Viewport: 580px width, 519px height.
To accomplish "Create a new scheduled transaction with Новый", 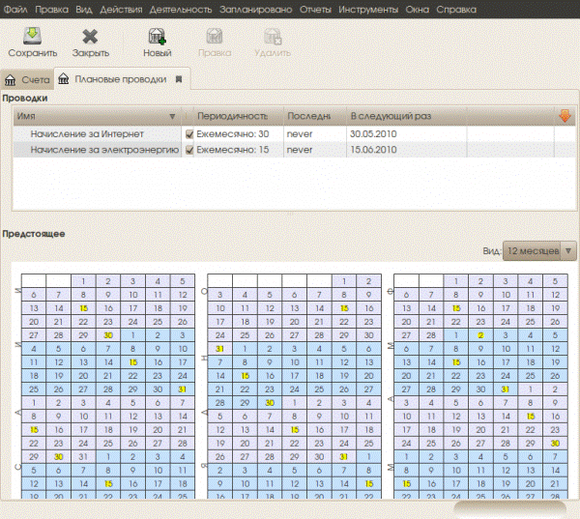I will tap(158, 37).
